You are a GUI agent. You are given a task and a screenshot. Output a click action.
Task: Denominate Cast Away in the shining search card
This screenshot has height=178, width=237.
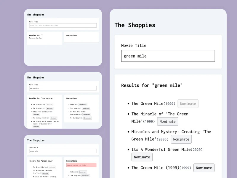click(x=86, y=108)
